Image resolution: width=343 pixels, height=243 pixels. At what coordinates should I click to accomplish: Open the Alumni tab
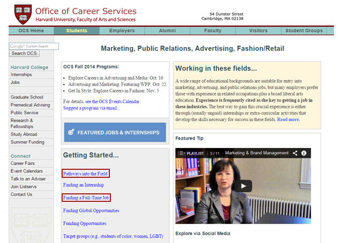pyautogui.click(x=167, y=31)
